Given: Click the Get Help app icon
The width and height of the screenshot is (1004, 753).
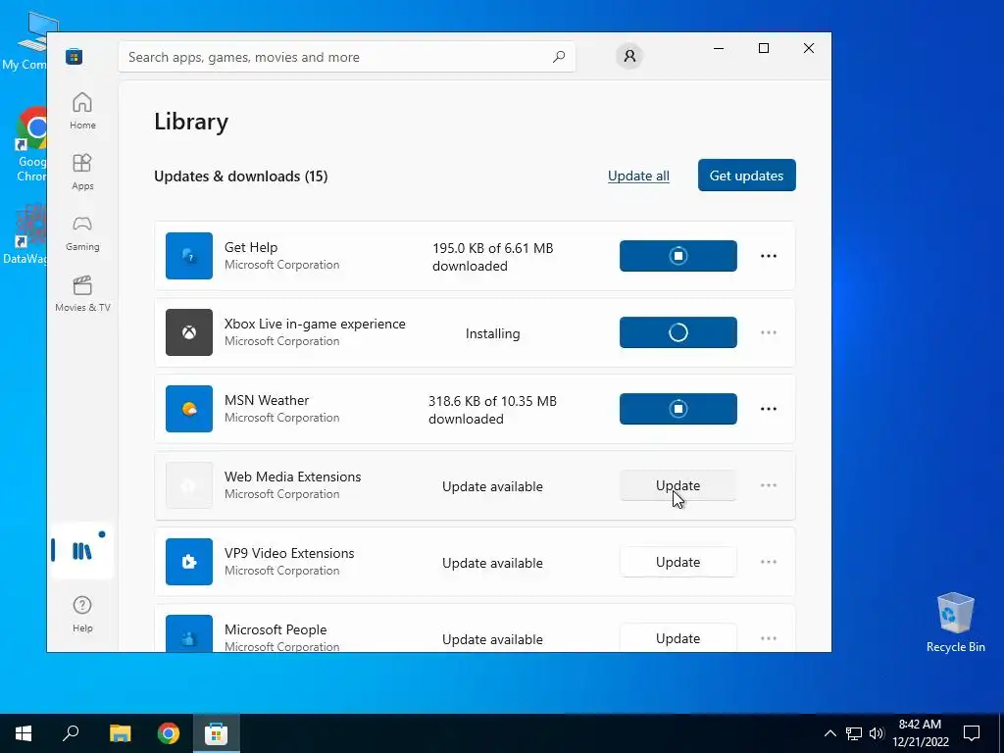Looking at the screenshot, I should point(189,256).
